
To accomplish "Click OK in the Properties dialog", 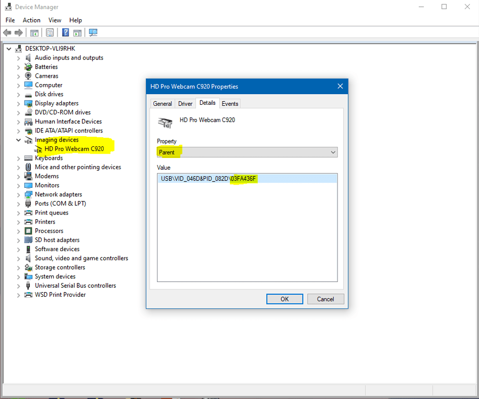I will pyautogui.click(x=284, y=299).
